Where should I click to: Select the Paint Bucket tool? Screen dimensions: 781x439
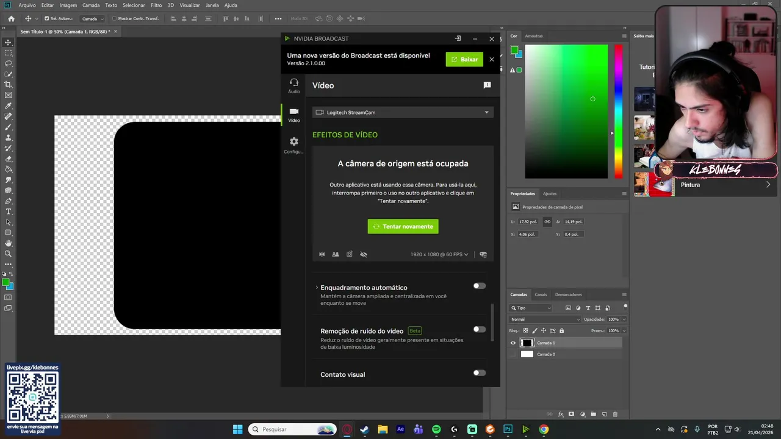(9, 169)
